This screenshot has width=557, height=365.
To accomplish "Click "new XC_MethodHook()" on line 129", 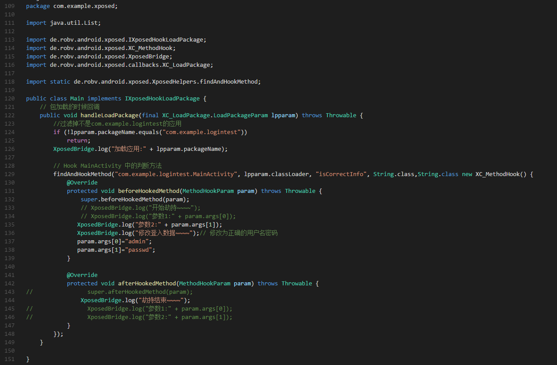I will click(494, 174).
